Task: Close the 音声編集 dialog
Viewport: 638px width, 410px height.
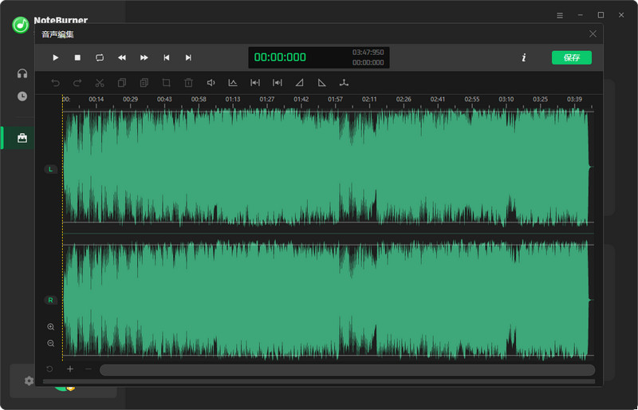Action: 593,34
